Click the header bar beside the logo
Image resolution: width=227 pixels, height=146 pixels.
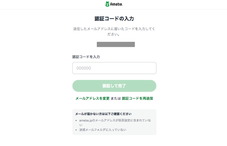174,5
